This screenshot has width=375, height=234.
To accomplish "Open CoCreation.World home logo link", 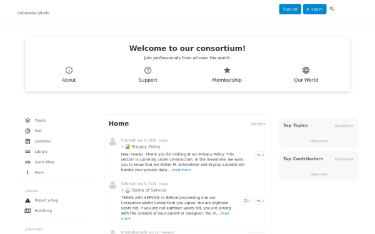I will pyautogui.click(x=33, y=13).
